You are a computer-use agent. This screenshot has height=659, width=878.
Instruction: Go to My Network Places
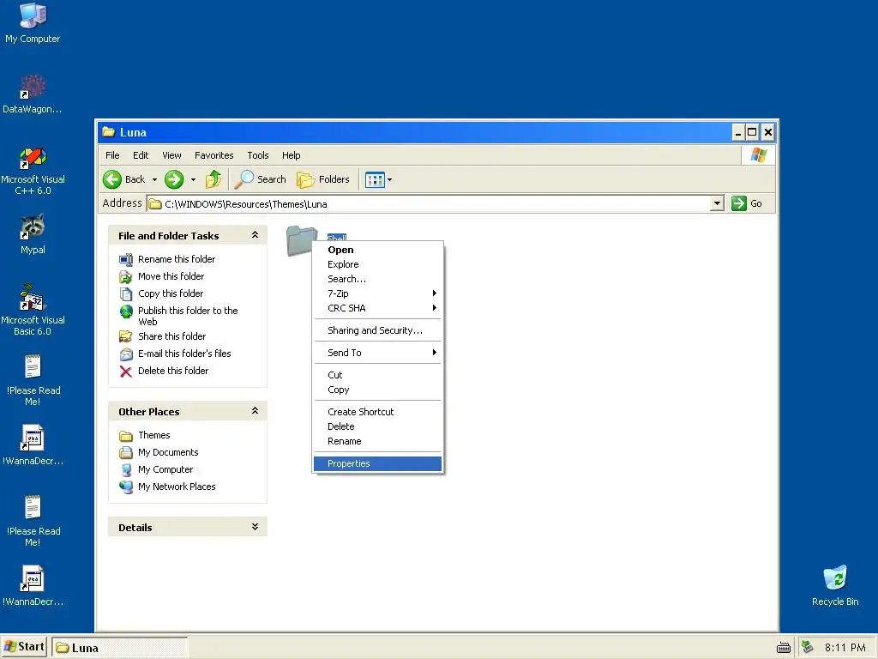177,487
